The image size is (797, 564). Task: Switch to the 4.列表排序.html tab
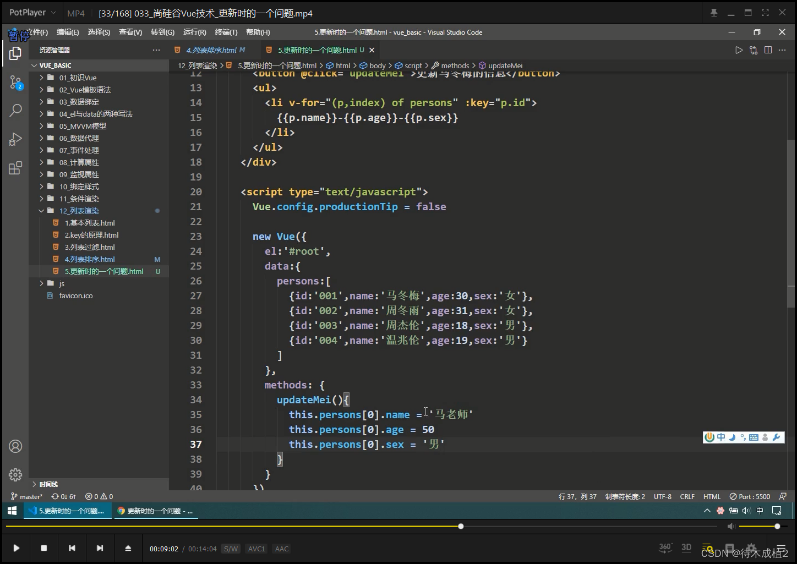211,50
